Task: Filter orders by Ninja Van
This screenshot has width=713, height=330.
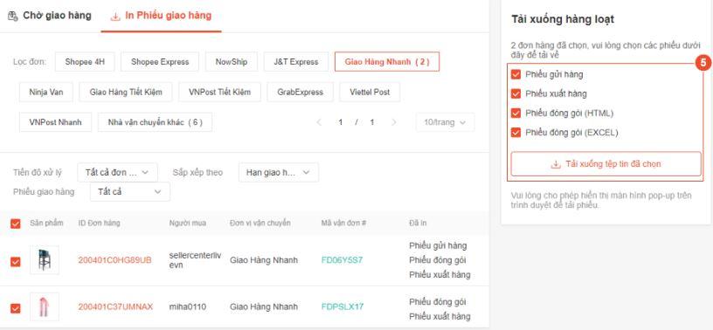Action: [x=46, y=93]
